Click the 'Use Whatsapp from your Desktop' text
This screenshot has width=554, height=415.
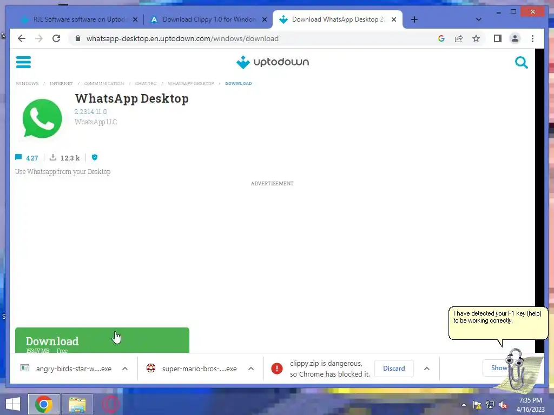pyautogui.click(x=63, y=171)
